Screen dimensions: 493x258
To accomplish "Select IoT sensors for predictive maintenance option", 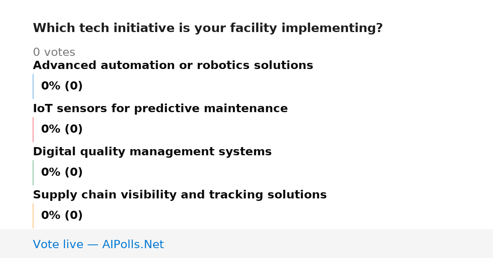I will 160,109.
